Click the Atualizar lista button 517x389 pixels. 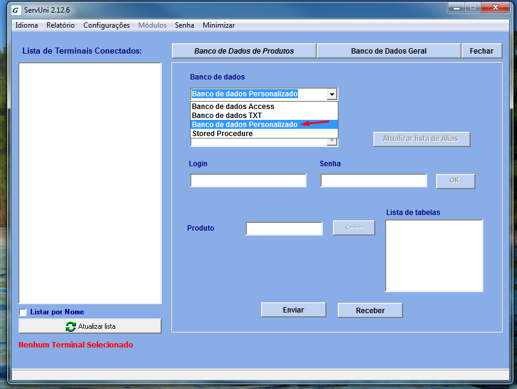(x=90, y=326)
